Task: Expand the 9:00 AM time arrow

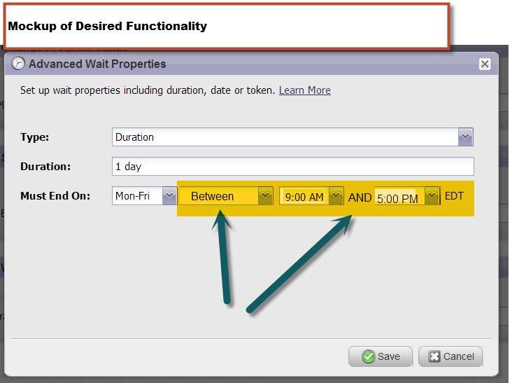Action: 336,197
